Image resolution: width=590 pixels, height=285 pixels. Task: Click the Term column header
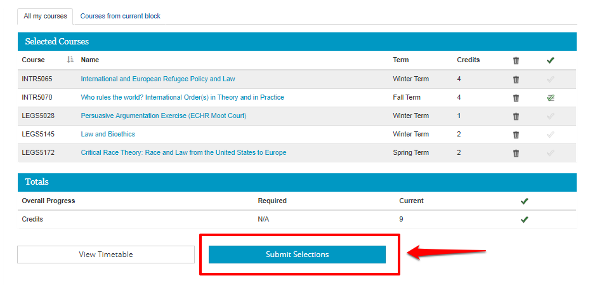pos(401,60)
